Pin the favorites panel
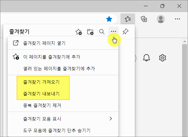Viewport: 188px width, 137px height. point(125,32)
